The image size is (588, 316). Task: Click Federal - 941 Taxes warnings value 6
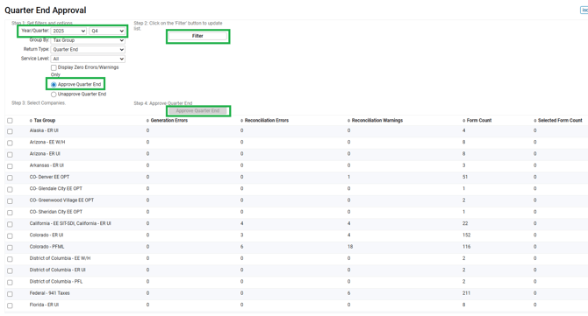click(348, 293)
